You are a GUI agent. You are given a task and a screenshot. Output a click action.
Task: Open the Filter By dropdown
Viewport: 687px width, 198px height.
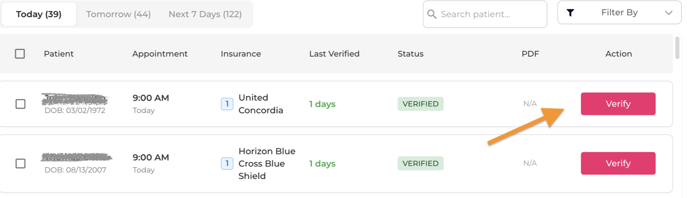619,13
